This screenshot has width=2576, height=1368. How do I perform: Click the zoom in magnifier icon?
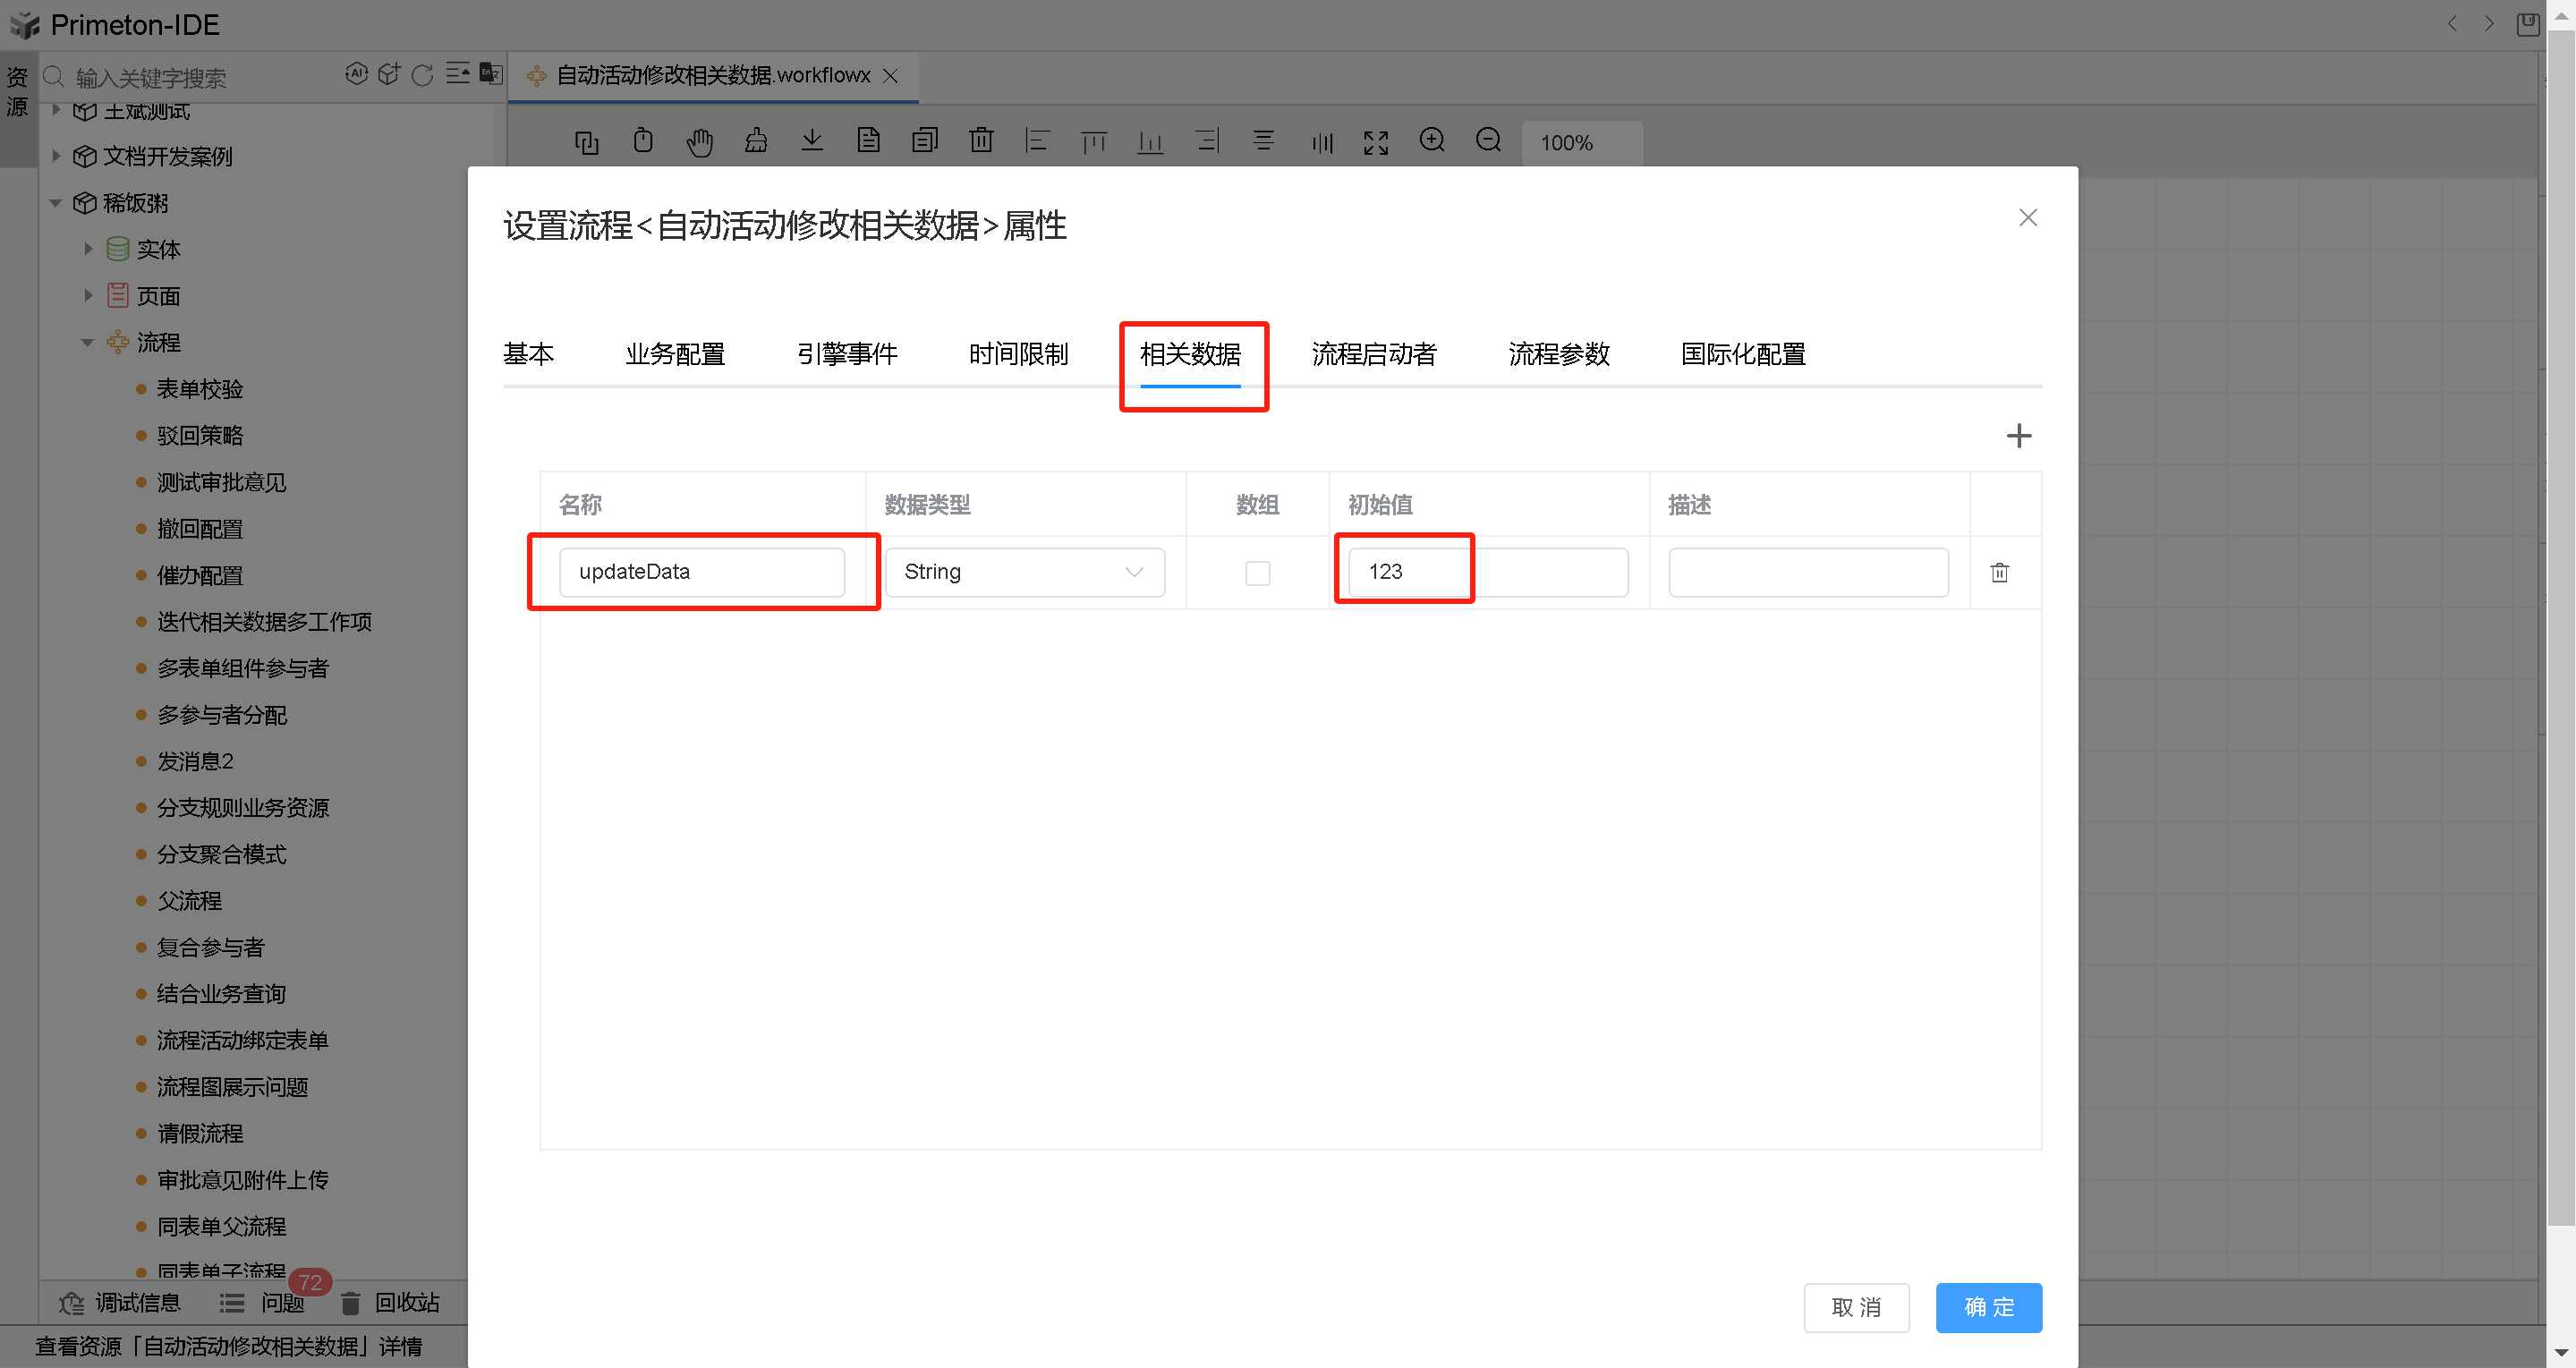1432,141
